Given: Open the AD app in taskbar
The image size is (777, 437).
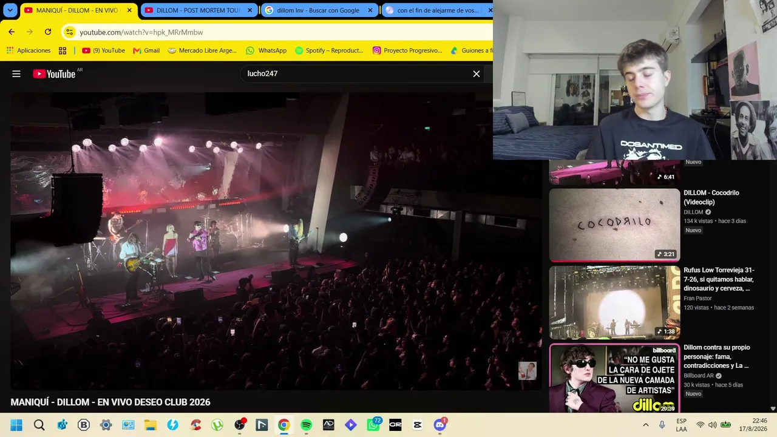Looking at the screenshot, I should point(328,425).
